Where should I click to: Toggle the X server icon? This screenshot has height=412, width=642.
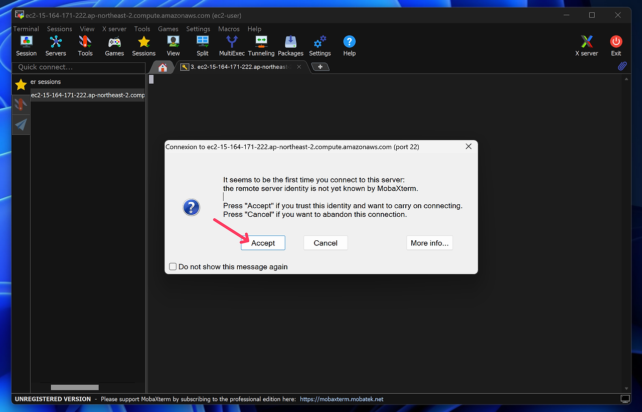[586, 46]
